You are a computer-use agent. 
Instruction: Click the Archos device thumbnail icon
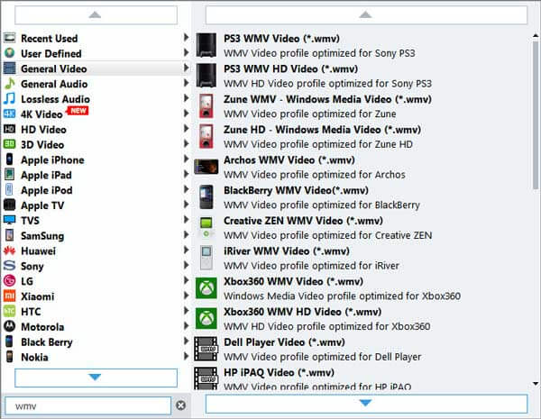[x=206, y=167]
